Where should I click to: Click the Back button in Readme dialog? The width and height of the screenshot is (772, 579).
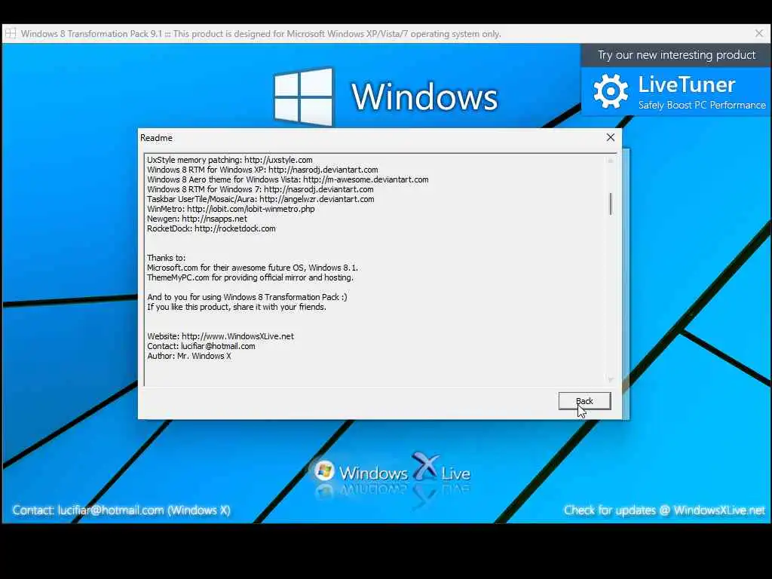(x=584, y=401)
